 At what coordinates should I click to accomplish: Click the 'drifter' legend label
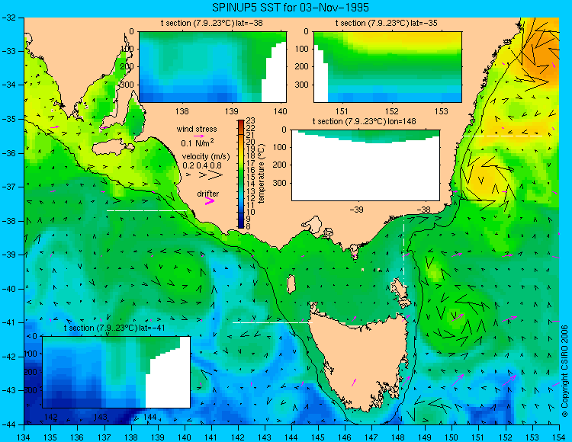point(208,194)
